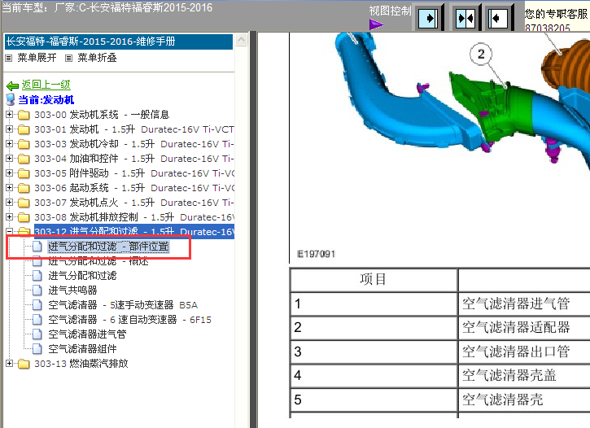Click document icon beside 空气滤清器进气管
The image size is (590, 428).
tap(37, 334)
